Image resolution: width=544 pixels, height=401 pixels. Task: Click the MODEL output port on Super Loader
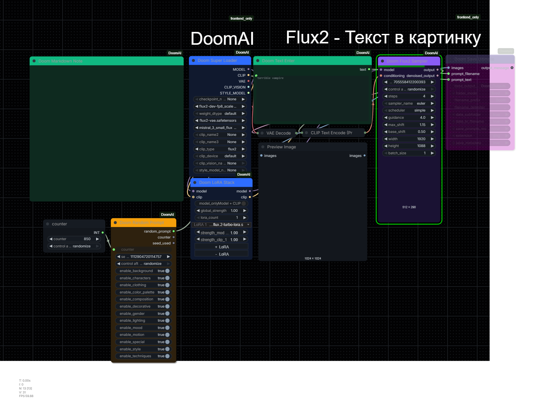248,69
